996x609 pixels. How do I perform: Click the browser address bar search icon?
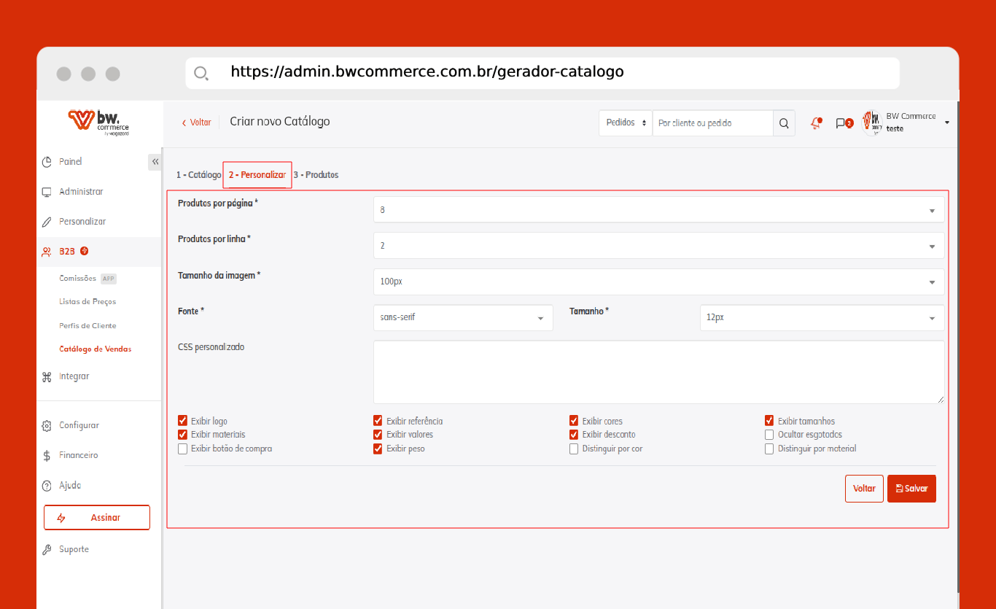point(201,73)
